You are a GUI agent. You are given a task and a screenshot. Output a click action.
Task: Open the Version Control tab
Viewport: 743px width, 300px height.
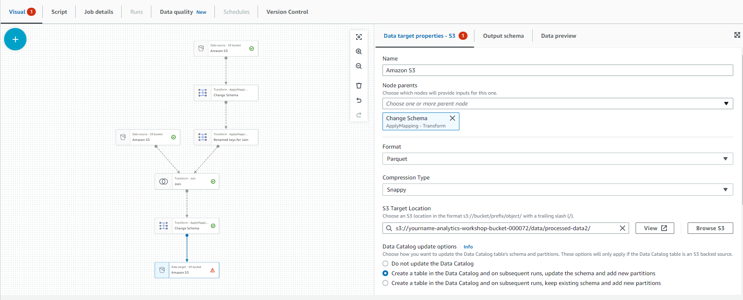287,12
